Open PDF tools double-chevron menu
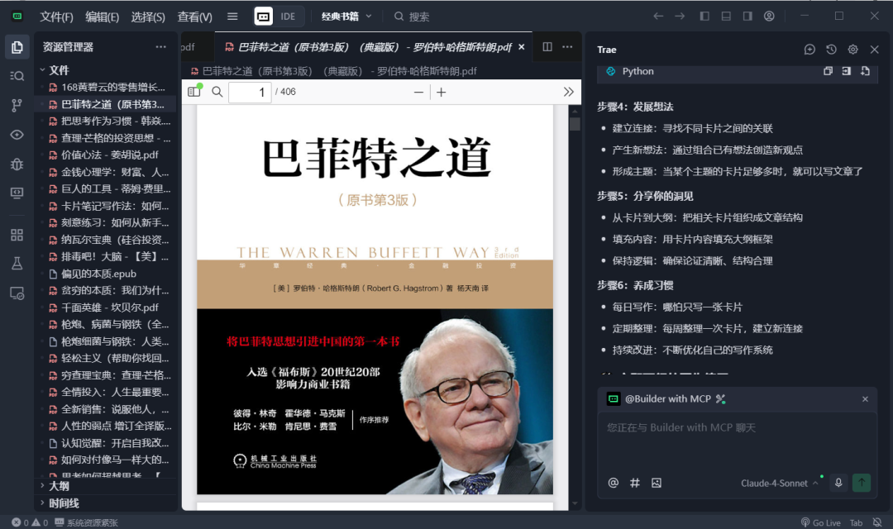 [x=568, y=92]
